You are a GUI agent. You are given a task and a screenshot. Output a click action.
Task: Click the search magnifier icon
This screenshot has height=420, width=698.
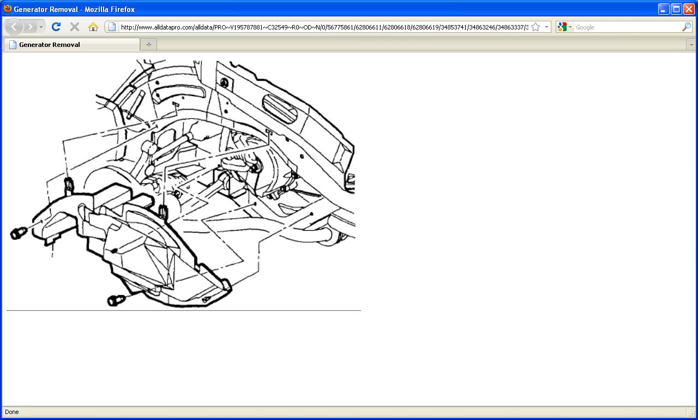click(687, 27)
